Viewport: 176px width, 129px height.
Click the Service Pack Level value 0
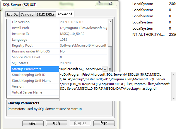coord(61,57)
